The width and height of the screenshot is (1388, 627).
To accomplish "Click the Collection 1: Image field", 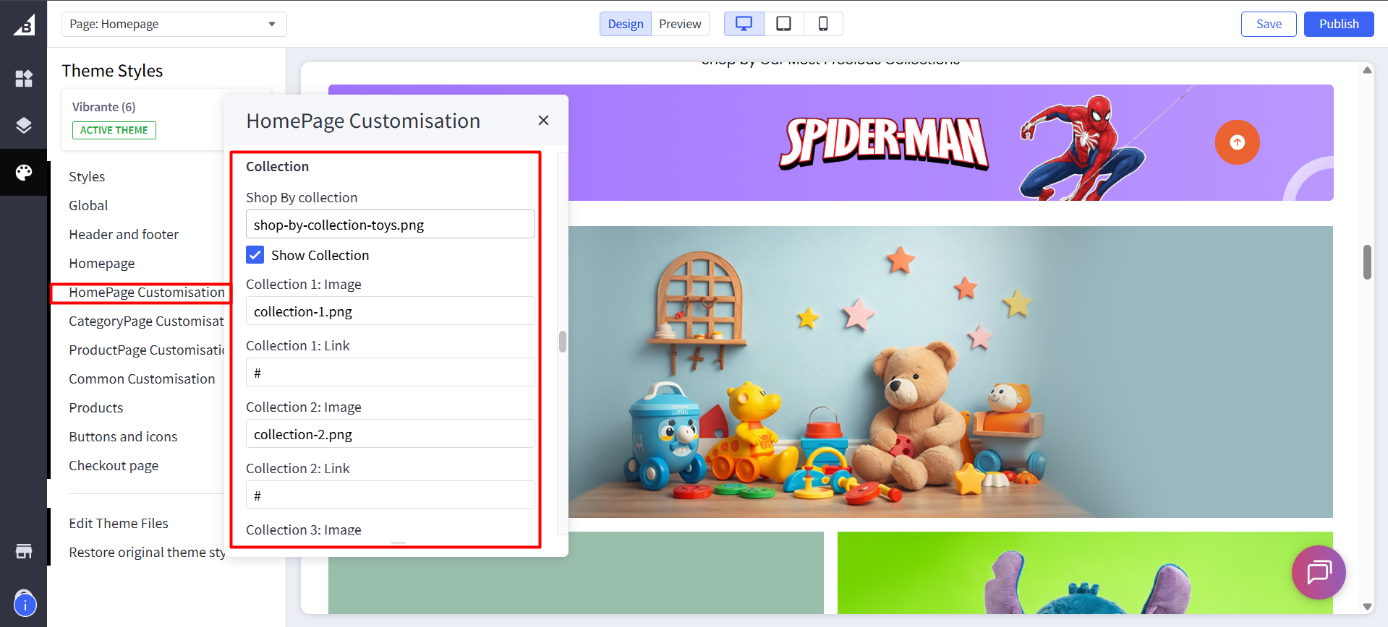I will [391, 311].
